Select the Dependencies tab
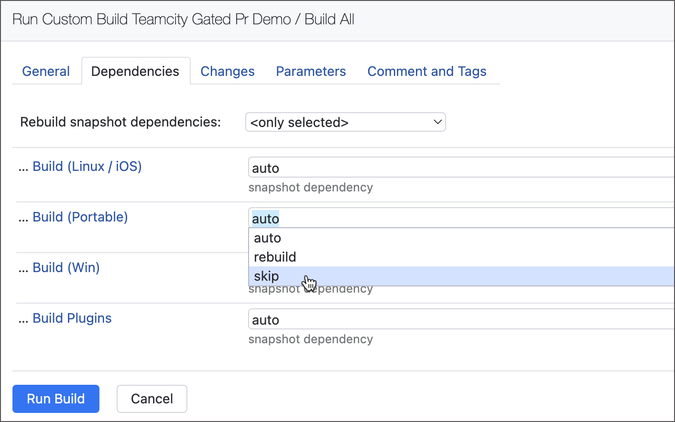The width and height of the screenshot is (675, 422). pyautogui.click(x=135, y=72)
